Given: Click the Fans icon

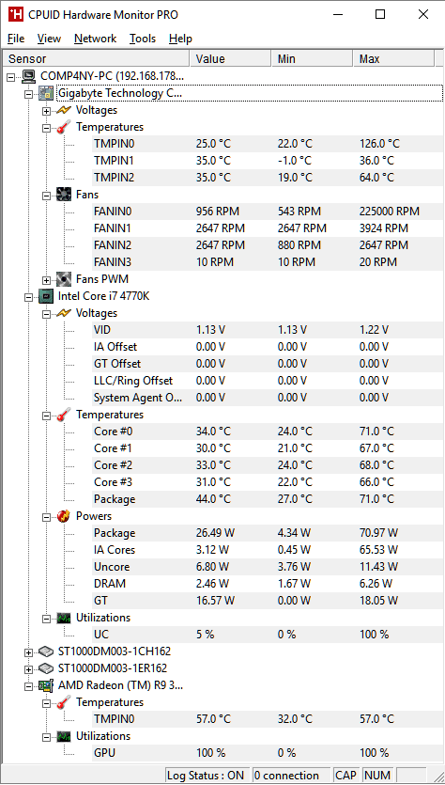Looking at the screenshot, I should pyautogui.click(x=64, y=195).
